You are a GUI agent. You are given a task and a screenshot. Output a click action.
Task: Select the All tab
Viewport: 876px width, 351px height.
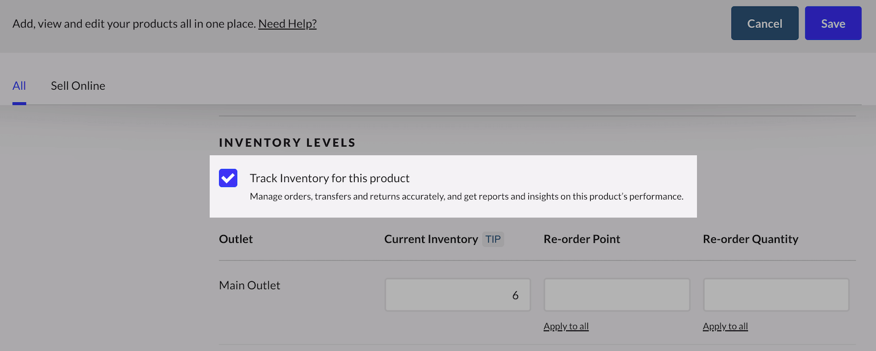19,86
